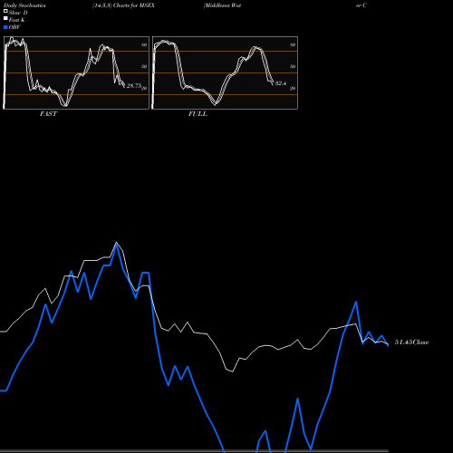Viewport: 453px width, 453px height.
Task: Select the FAST chart label
Action: (x=48, y=114)
